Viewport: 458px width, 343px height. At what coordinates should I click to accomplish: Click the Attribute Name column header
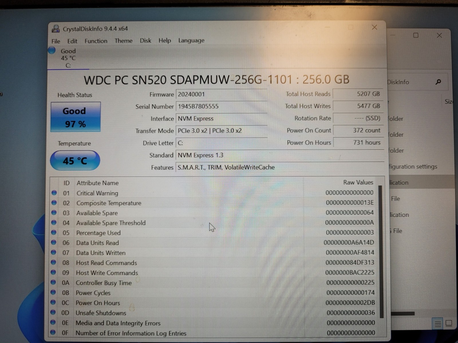[x=98, y=183]
